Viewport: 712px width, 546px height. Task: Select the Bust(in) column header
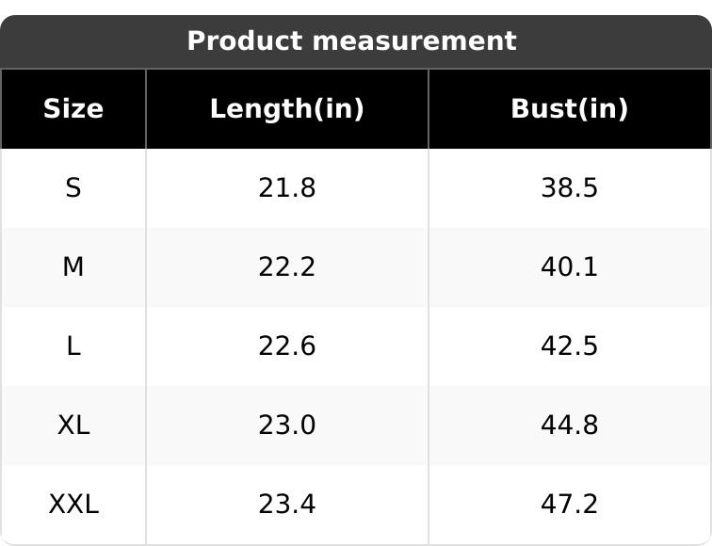click(569, 109)
